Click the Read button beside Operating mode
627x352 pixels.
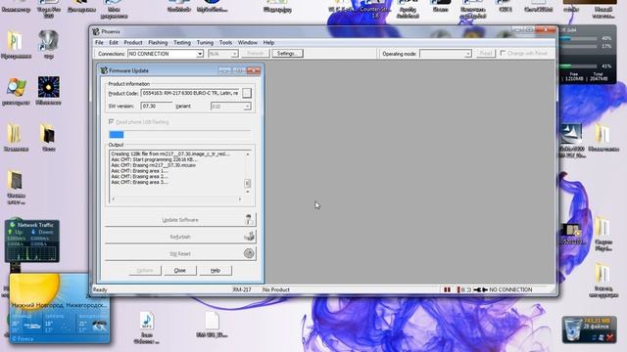[486, 54]
